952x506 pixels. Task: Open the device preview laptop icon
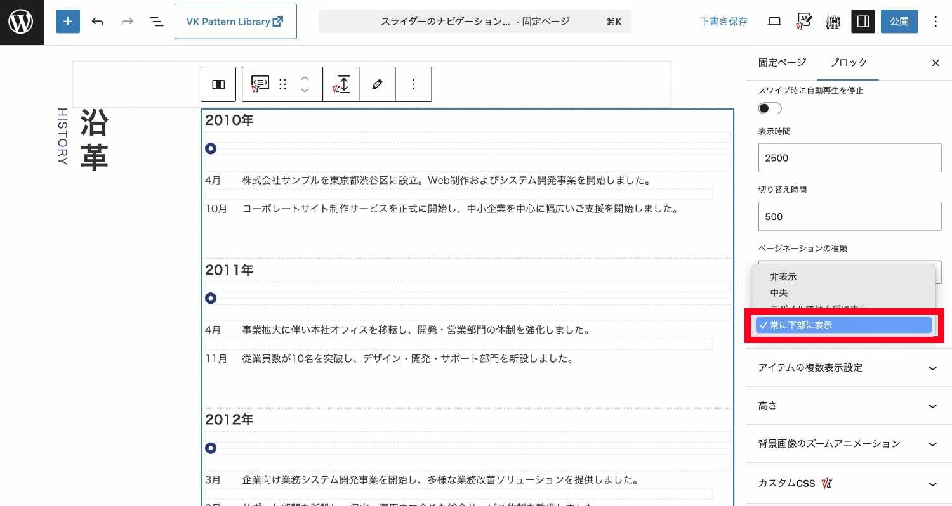tap(774, 22)
